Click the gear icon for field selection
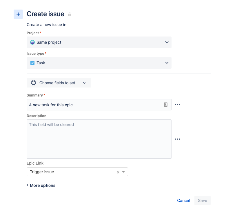The image size is (226, 215). click(x=34, y=83)
